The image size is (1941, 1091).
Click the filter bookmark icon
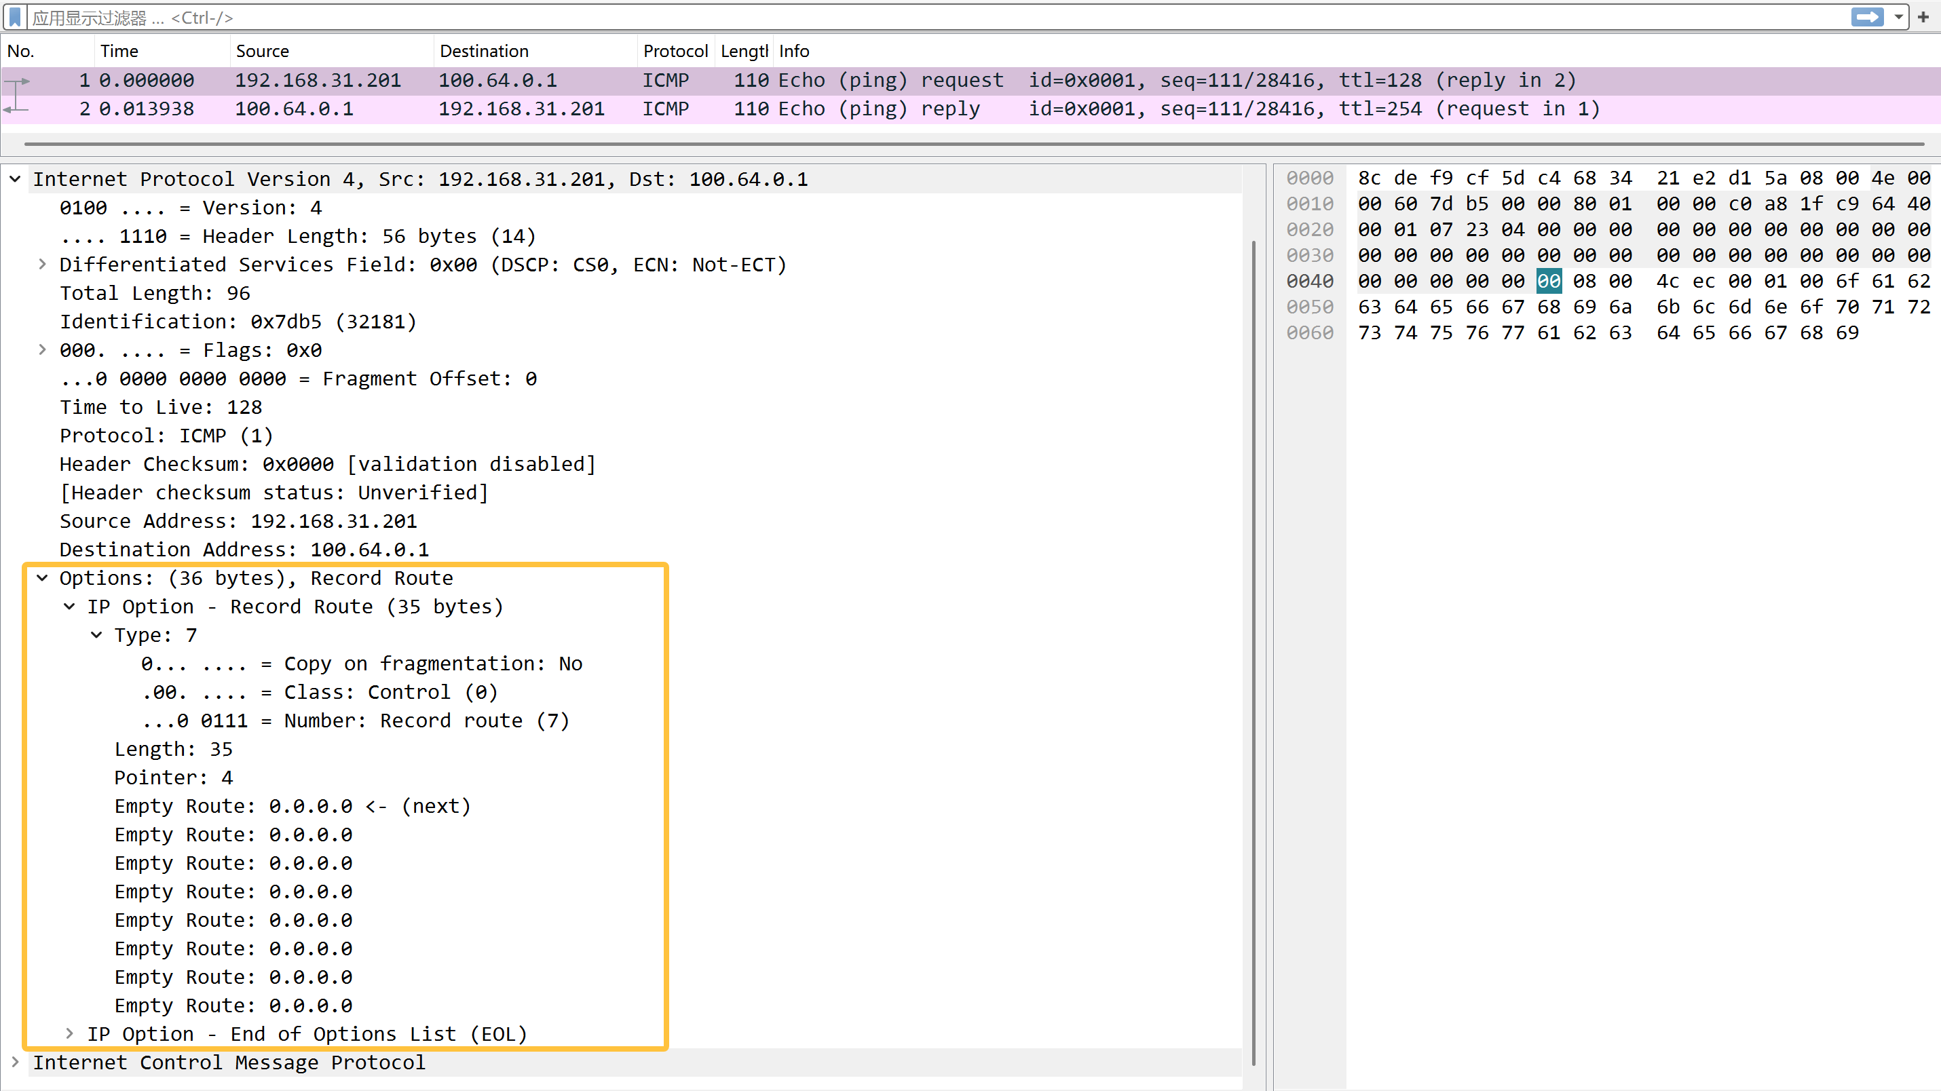pos(14,16)
